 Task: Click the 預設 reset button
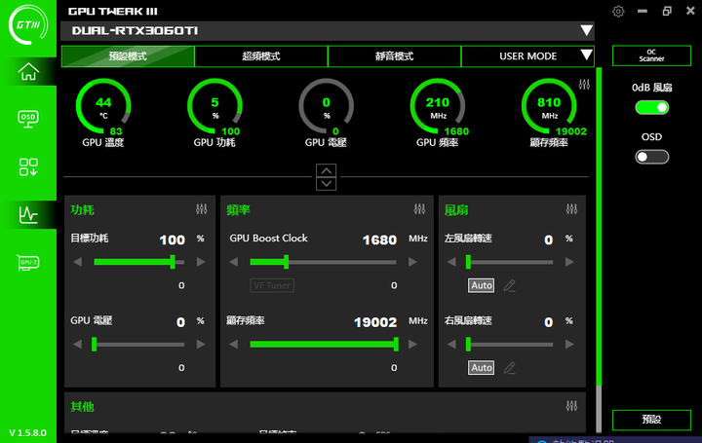[x=651, y=420]
